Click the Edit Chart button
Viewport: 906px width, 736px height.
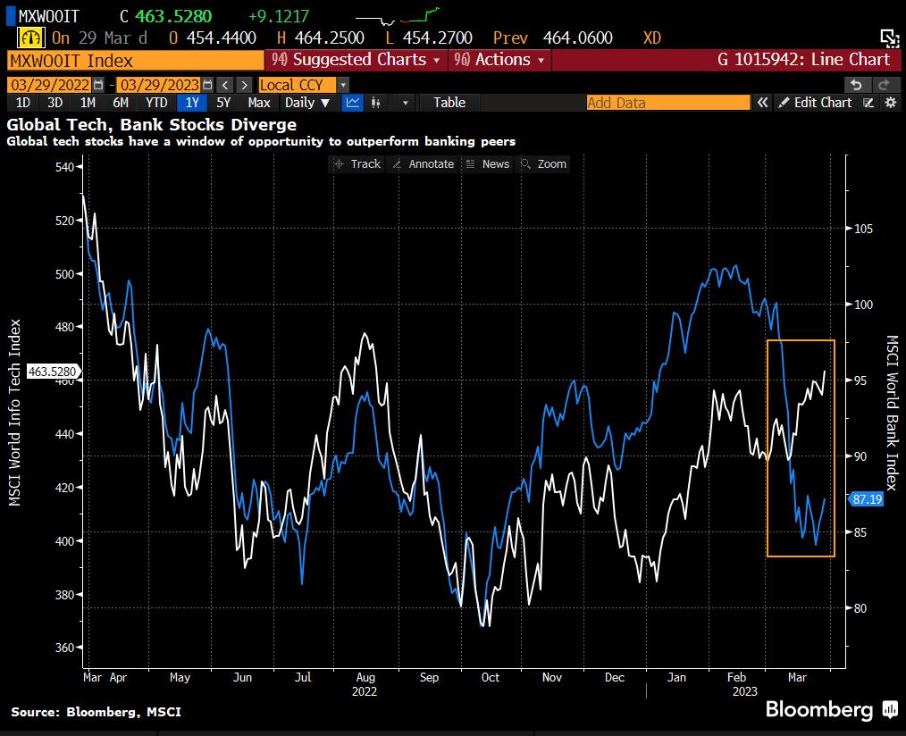[x=815, y=103]
